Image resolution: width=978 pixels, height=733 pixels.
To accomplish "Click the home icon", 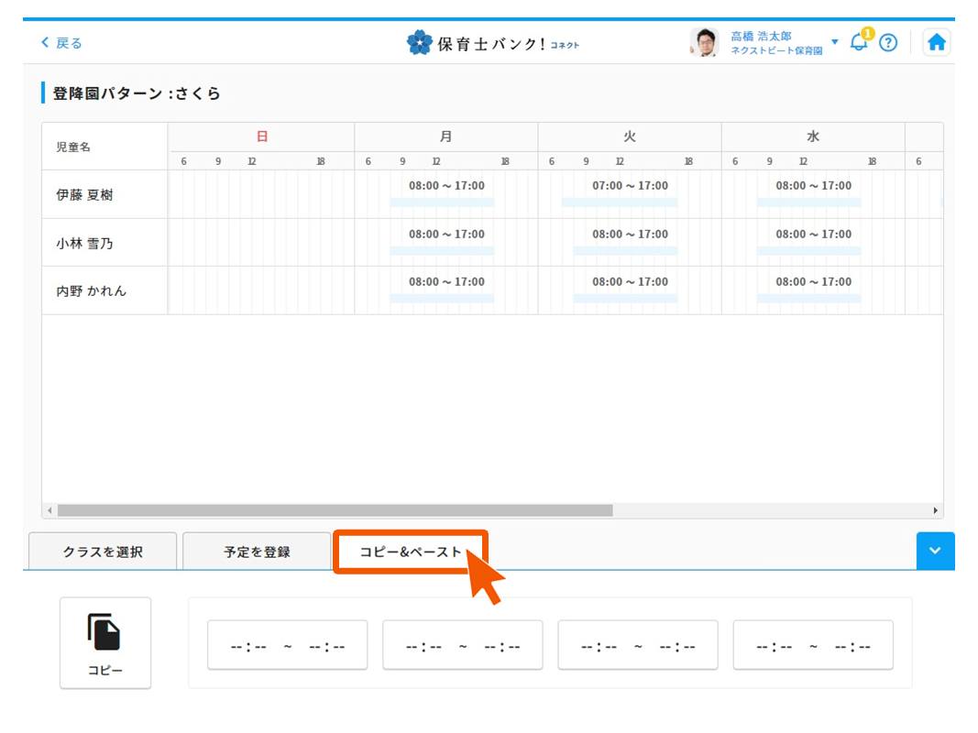I will 936,41.
